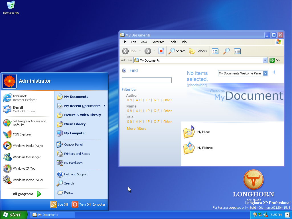The height and width of the screenshot is (219, 292).
Task: Expand the Address bar dropdown
Action: coord(265,60)
